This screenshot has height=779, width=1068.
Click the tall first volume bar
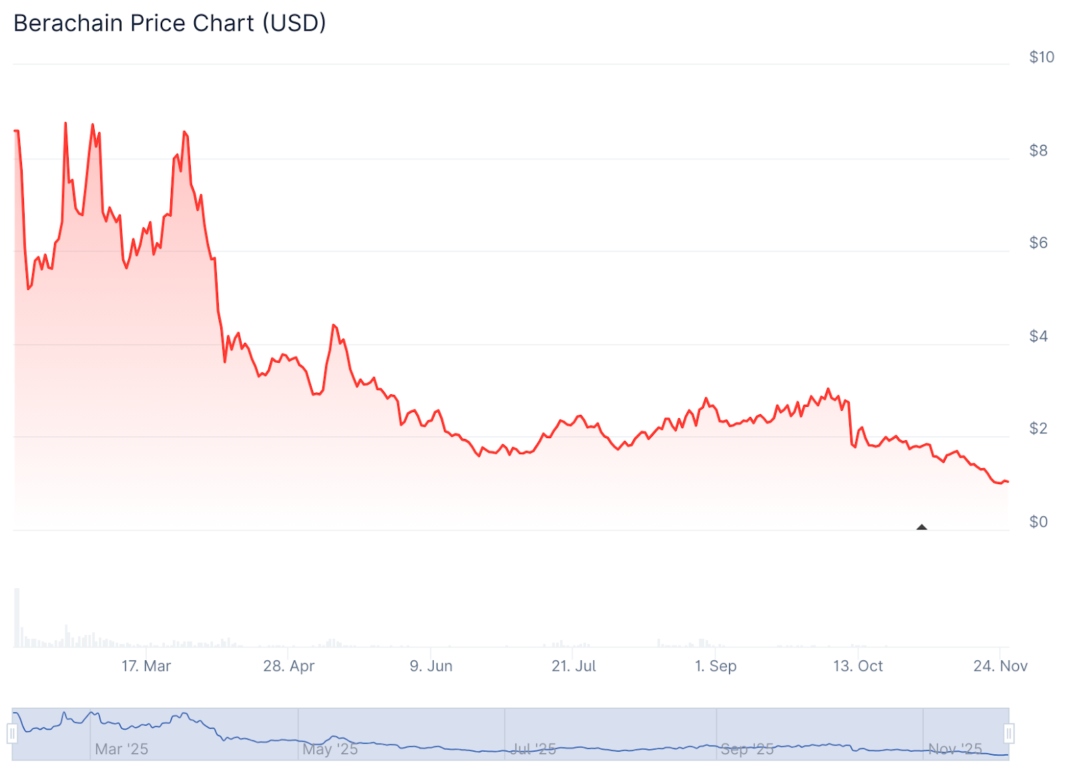tap(17, 617)
